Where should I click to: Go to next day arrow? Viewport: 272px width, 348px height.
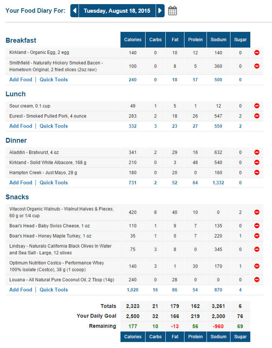[x=160, y=10]
